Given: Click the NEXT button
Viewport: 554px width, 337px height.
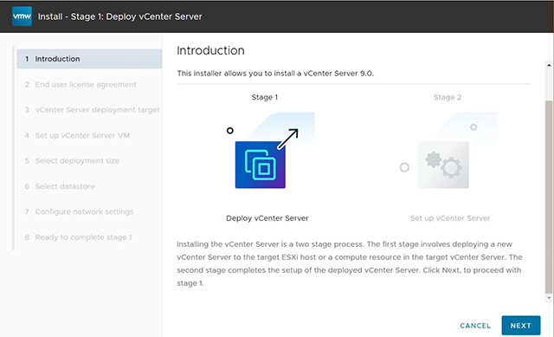Looking at the screenshot, I should point(521,326).
